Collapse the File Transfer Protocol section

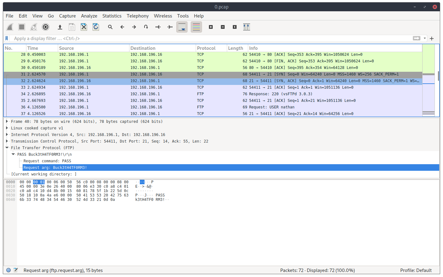[7, 148]
